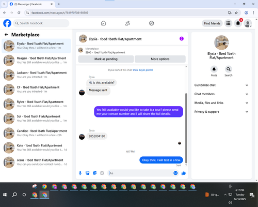This screenshot has height=207, width=258.
Task: Show hidden system tray icons chevron
Action: pos(225,195)
